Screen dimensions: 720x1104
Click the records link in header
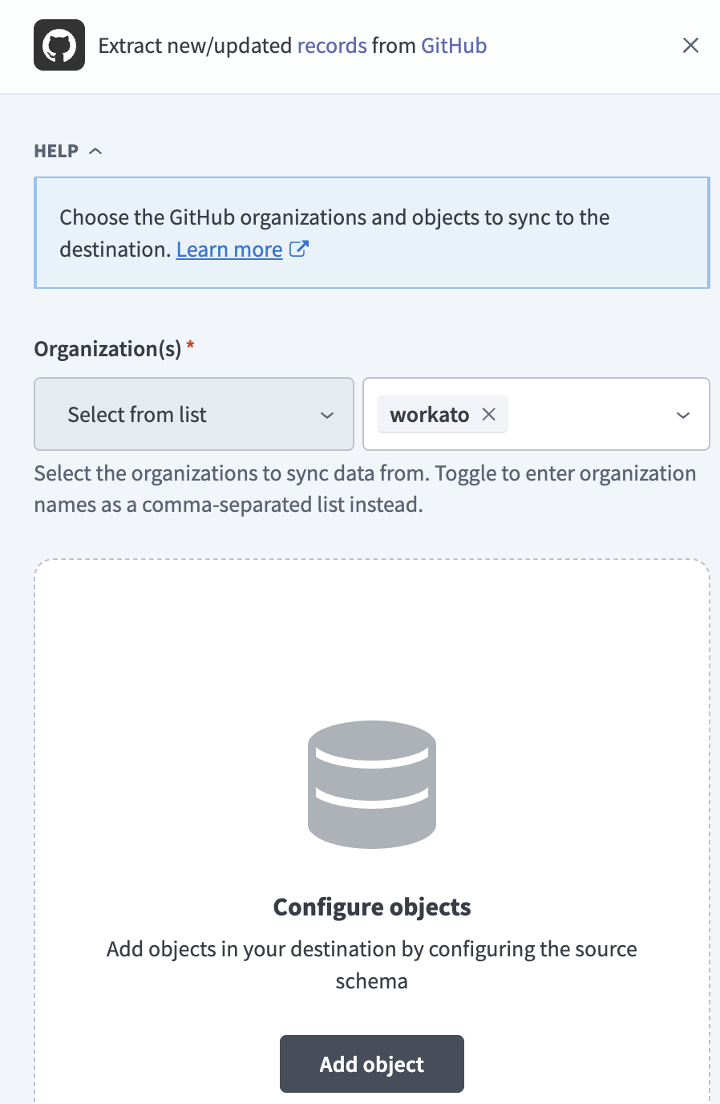332,45
